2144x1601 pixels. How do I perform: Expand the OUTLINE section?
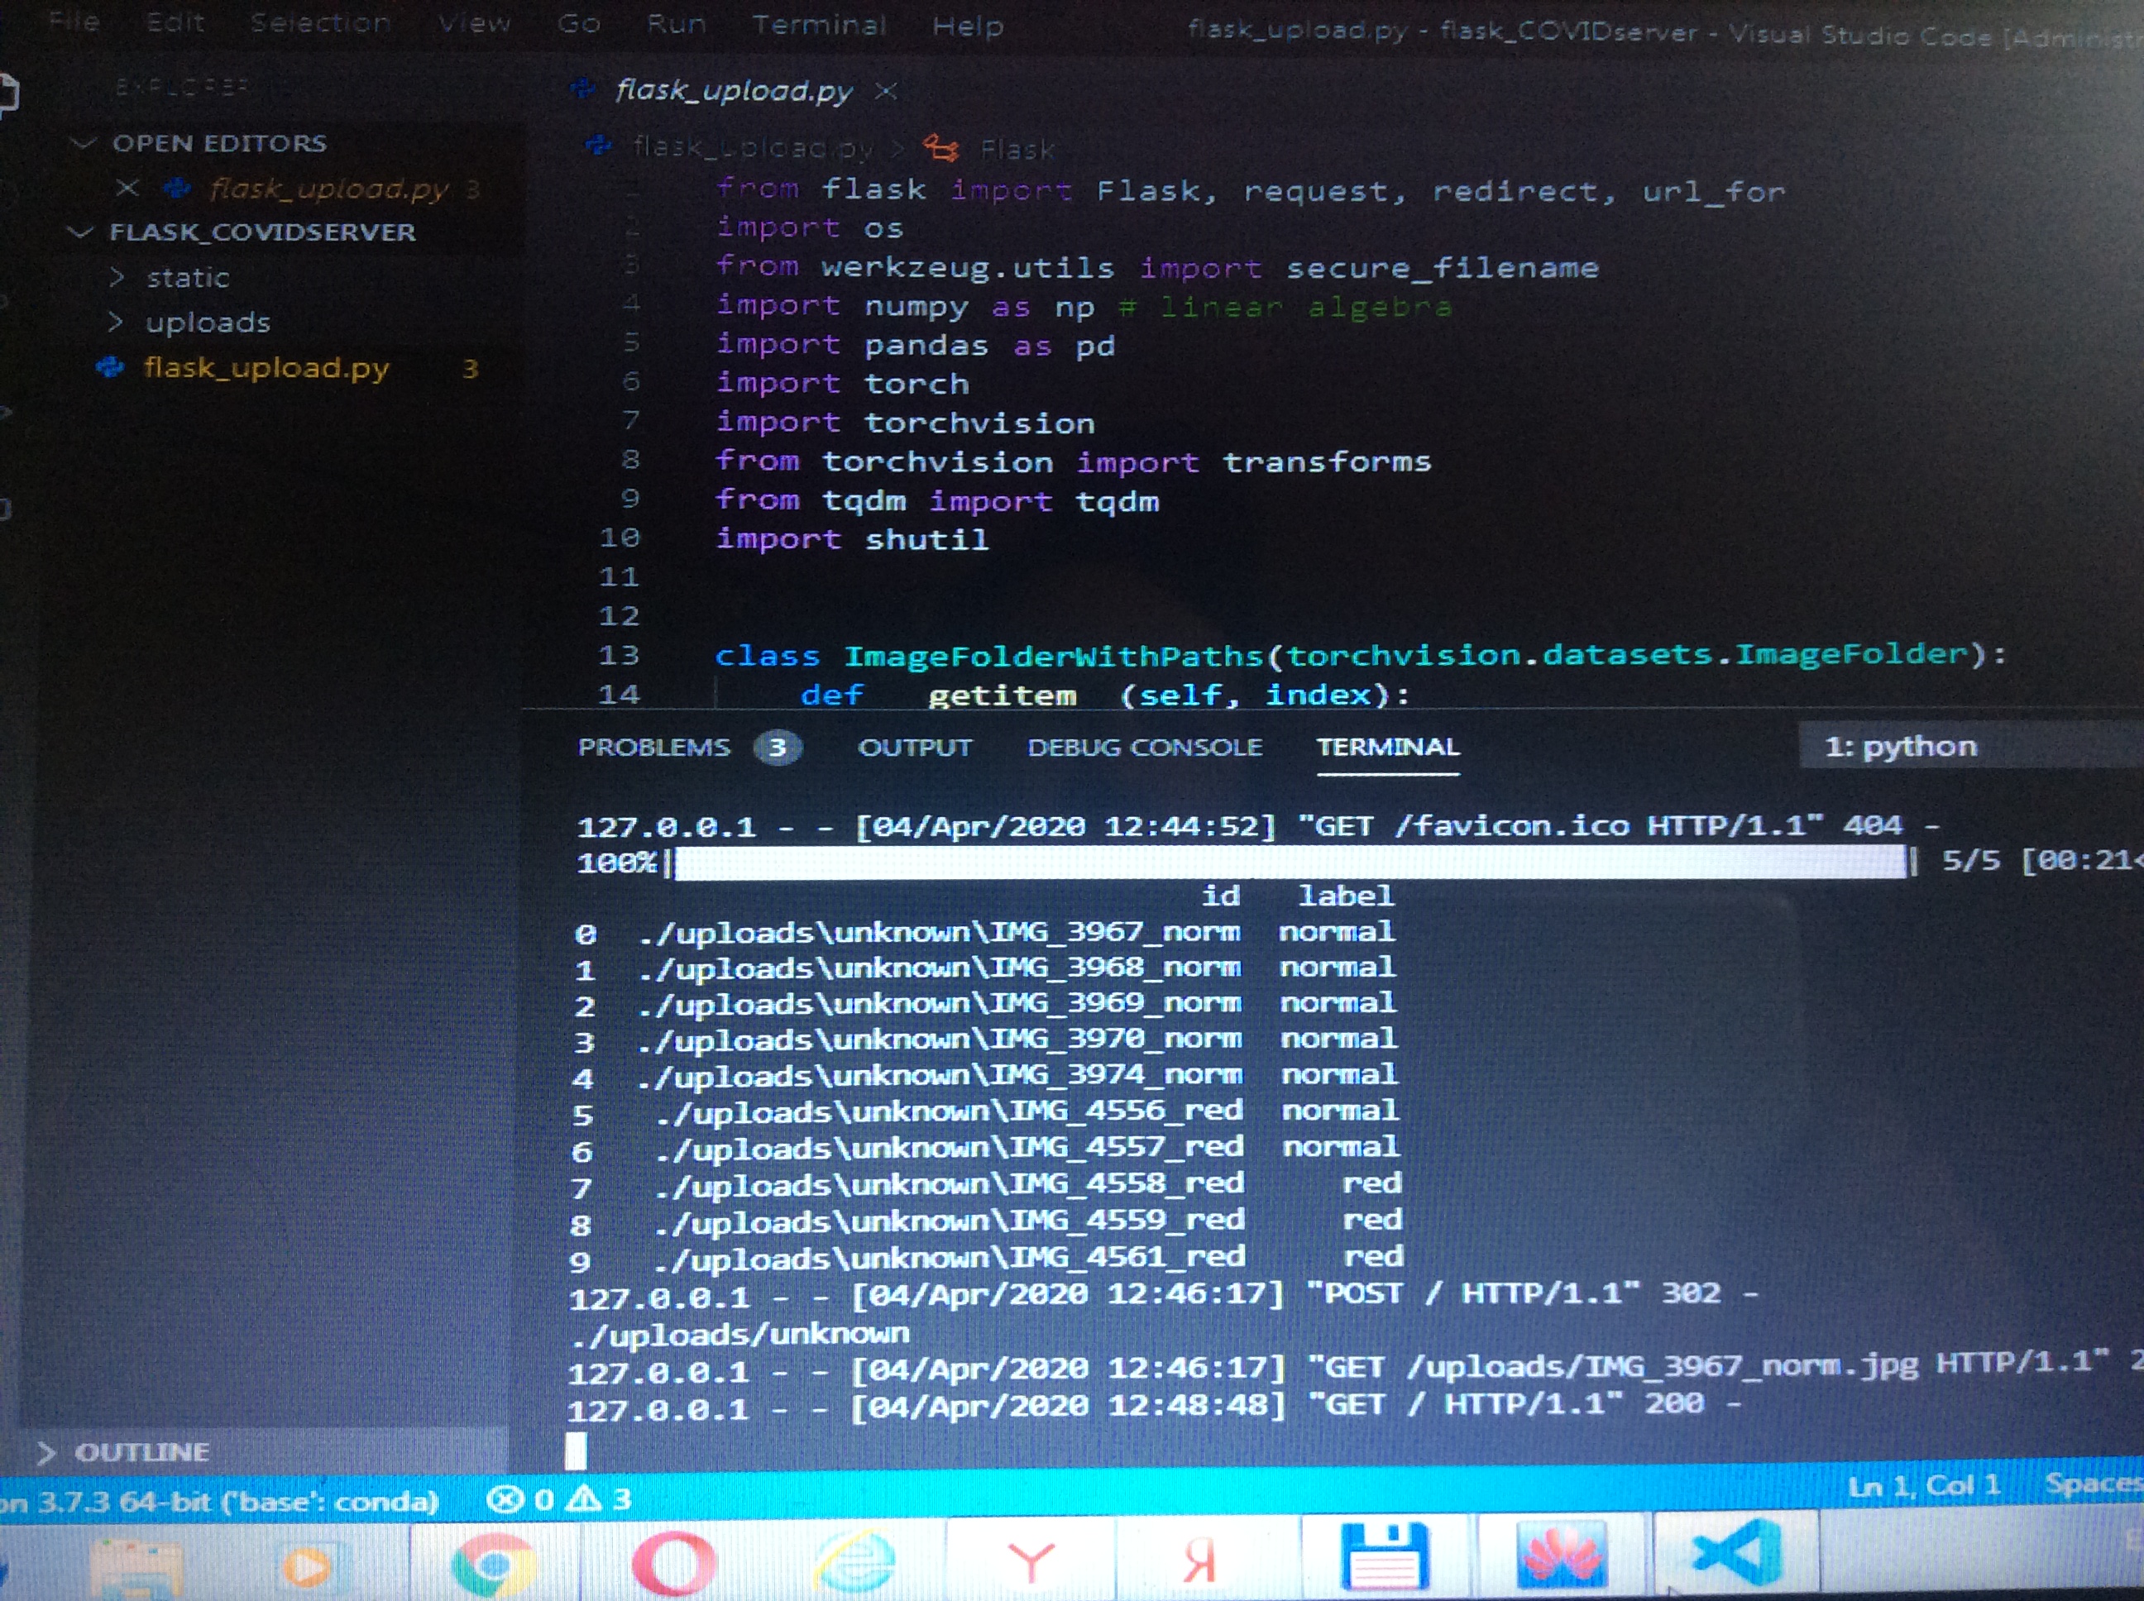(141, 1452)
